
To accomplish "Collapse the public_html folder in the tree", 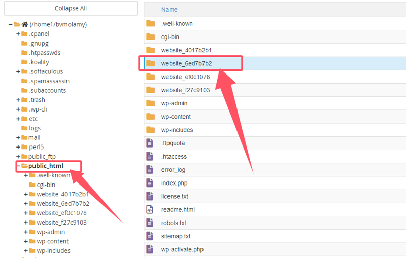I will 18,166.
